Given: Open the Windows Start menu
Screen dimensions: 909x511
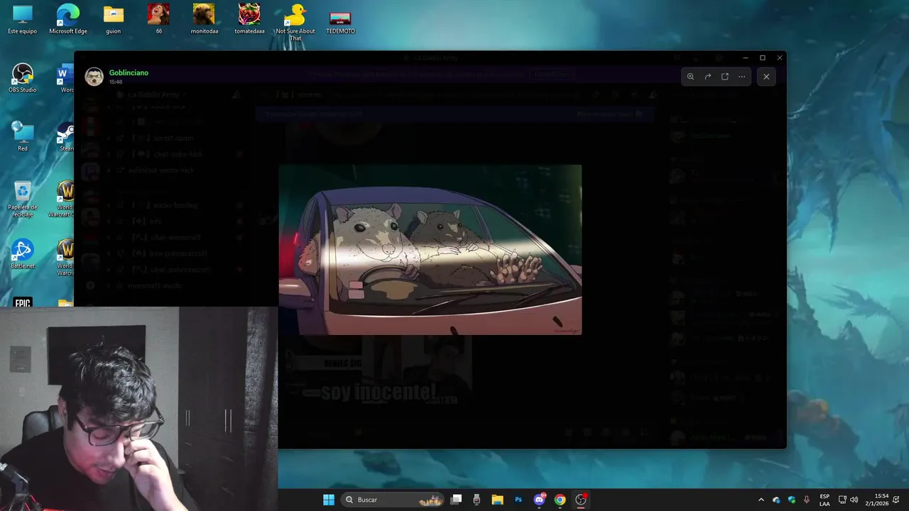Looking at the screenshot, I should coord(329,500).
